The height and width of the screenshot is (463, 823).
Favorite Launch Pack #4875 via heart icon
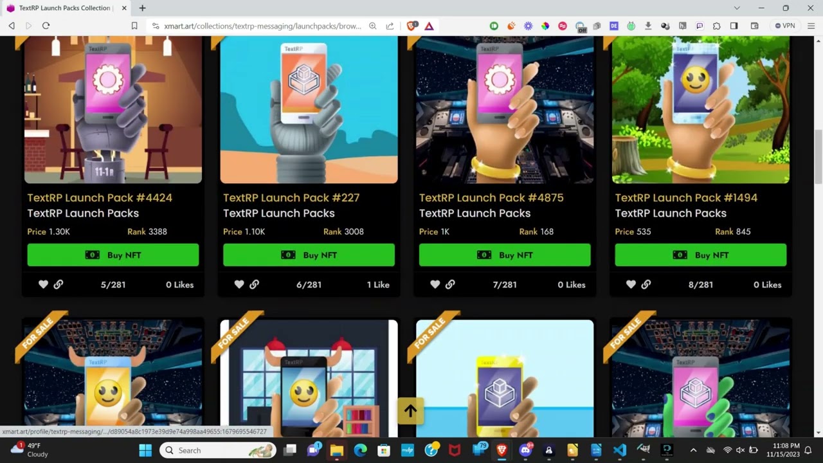coord(435,284)
